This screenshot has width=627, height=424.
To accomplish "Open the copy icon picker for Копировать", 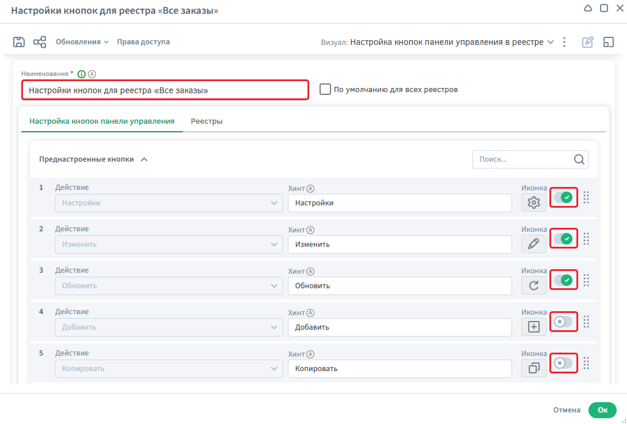I will (534, 368).
